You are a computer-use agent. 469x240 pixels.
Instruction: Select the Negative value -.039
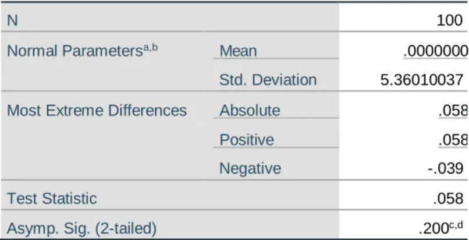[446, 169]
